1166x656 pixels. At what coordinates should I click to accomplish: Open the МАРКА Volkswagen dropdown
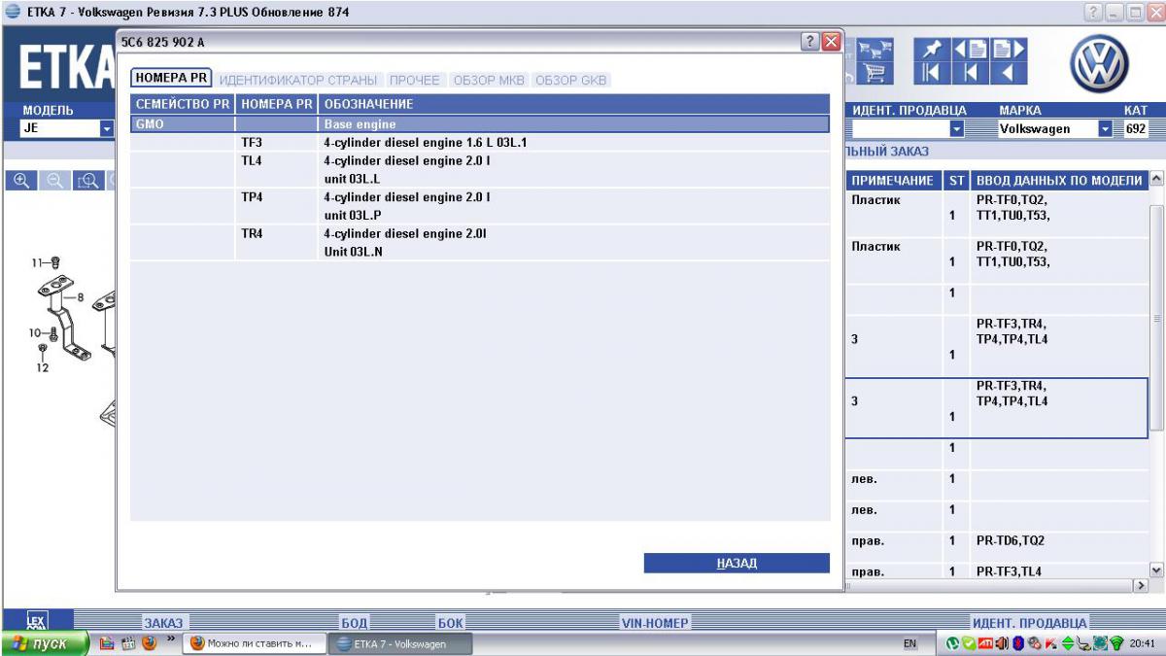point(1105,128)
